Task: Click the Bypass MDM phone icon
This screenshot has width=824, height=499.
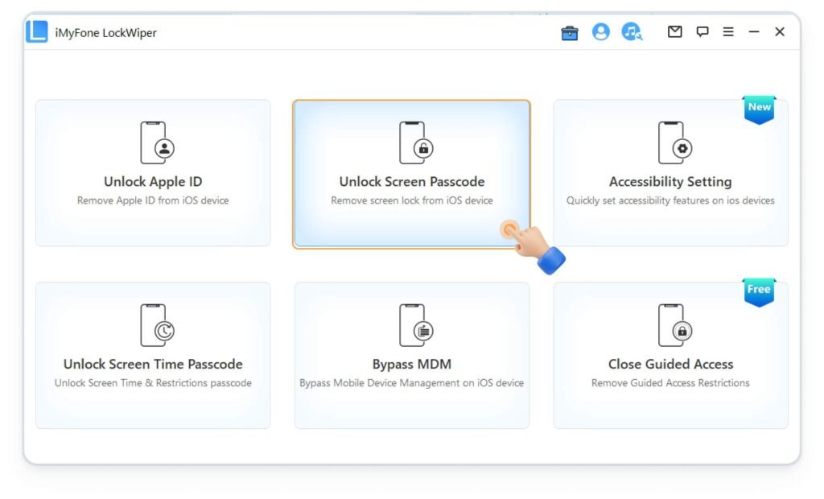Action: pos(416,325)
